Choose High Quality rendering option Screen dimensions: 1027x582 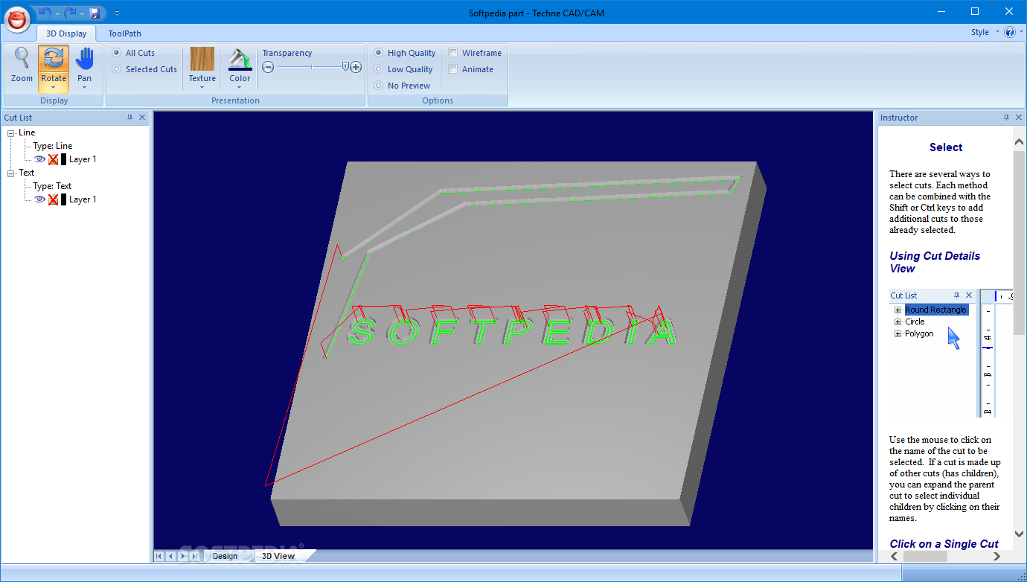tap(378, 53)
